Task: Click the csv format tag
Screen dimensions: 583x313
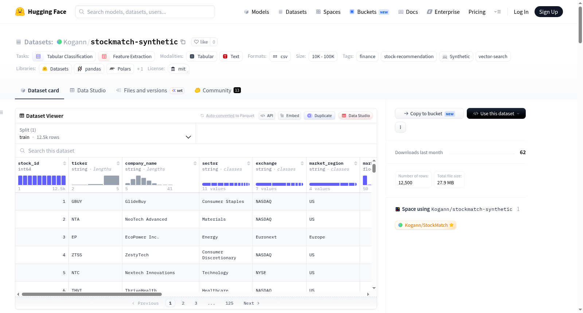Action: pyautogui.click(x=280, y=56)
